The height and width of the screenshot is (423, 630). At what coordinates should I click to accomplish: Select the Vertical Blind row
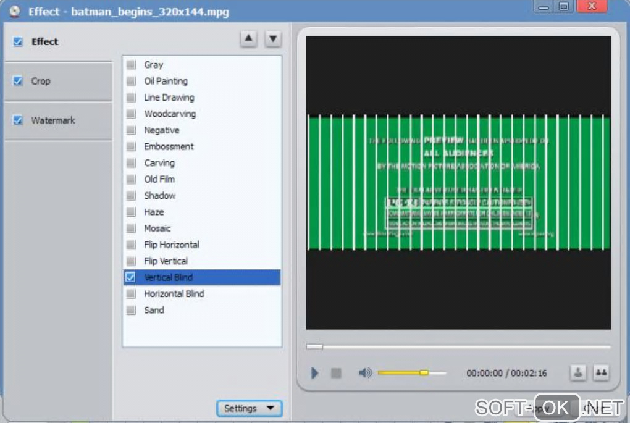(x=202, y=277)
